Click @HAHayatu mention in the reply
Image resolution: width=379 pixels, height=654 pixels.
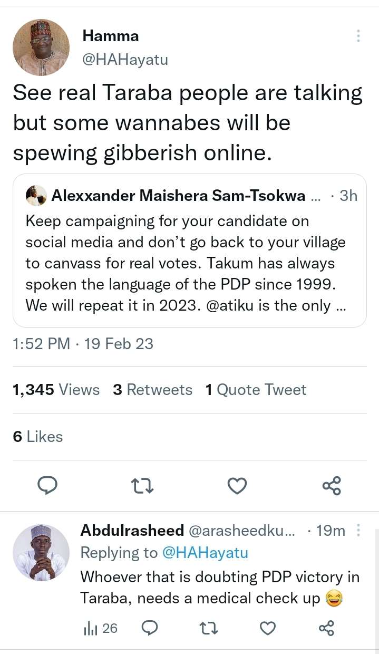coord(205,553)
